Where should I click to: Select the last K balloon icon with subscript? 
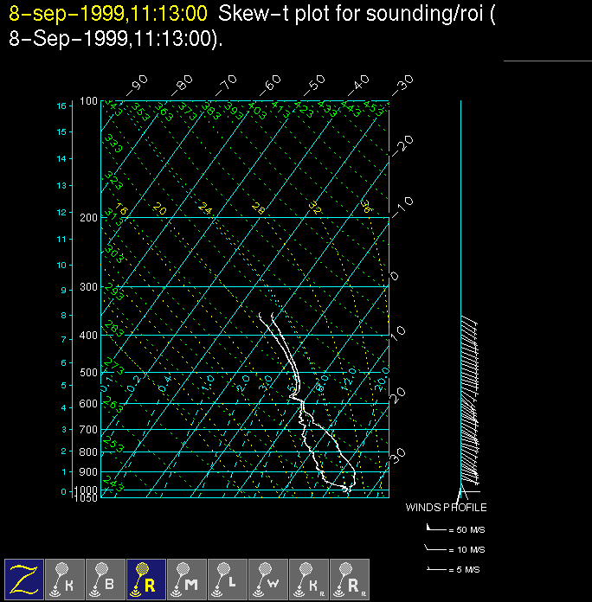[309, 579]
